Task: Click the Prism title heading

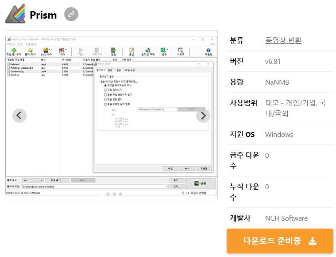Action: pos(43,15)
